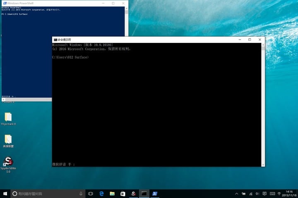
Task: Expand the hidden system tray icons
Action: click(236, 193)
